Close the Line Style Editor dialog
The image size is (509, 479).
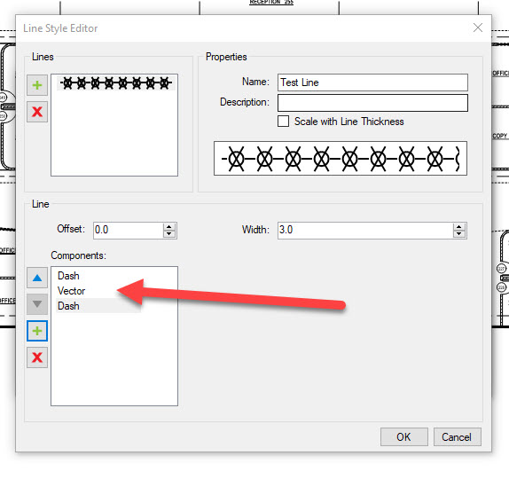click(477, 27)
